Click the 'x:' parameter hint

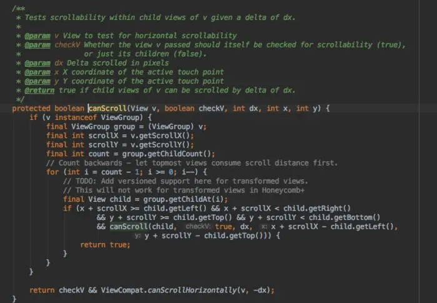(264, 226)
